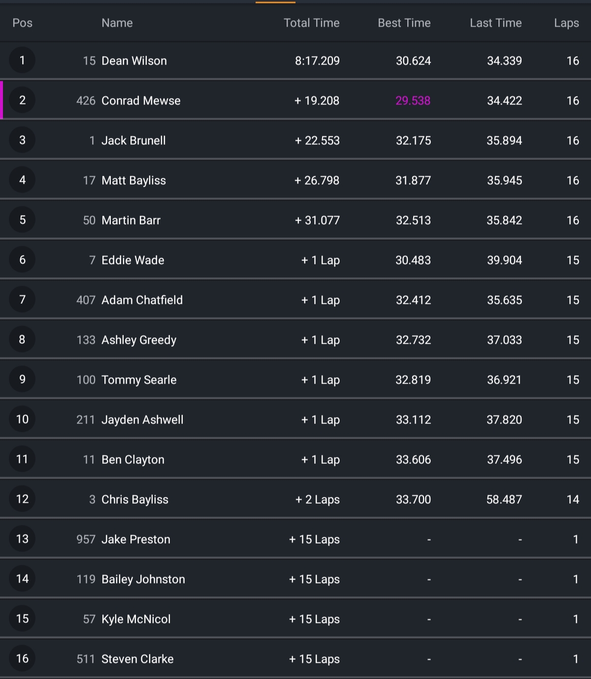Screen dimensions: 591x679
Task: Tap the position 12 circle badge
Action: 22,499
